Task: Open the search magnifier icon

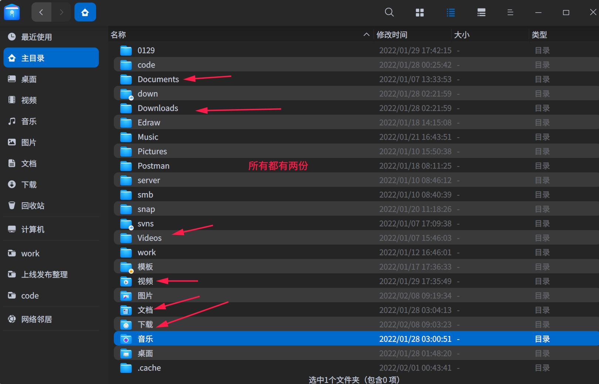Action: coord(389,12)
